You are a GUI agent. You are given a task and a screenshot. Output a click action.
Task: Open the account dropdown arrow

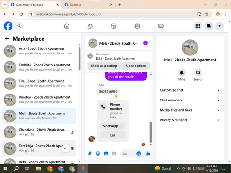[219, 26]
